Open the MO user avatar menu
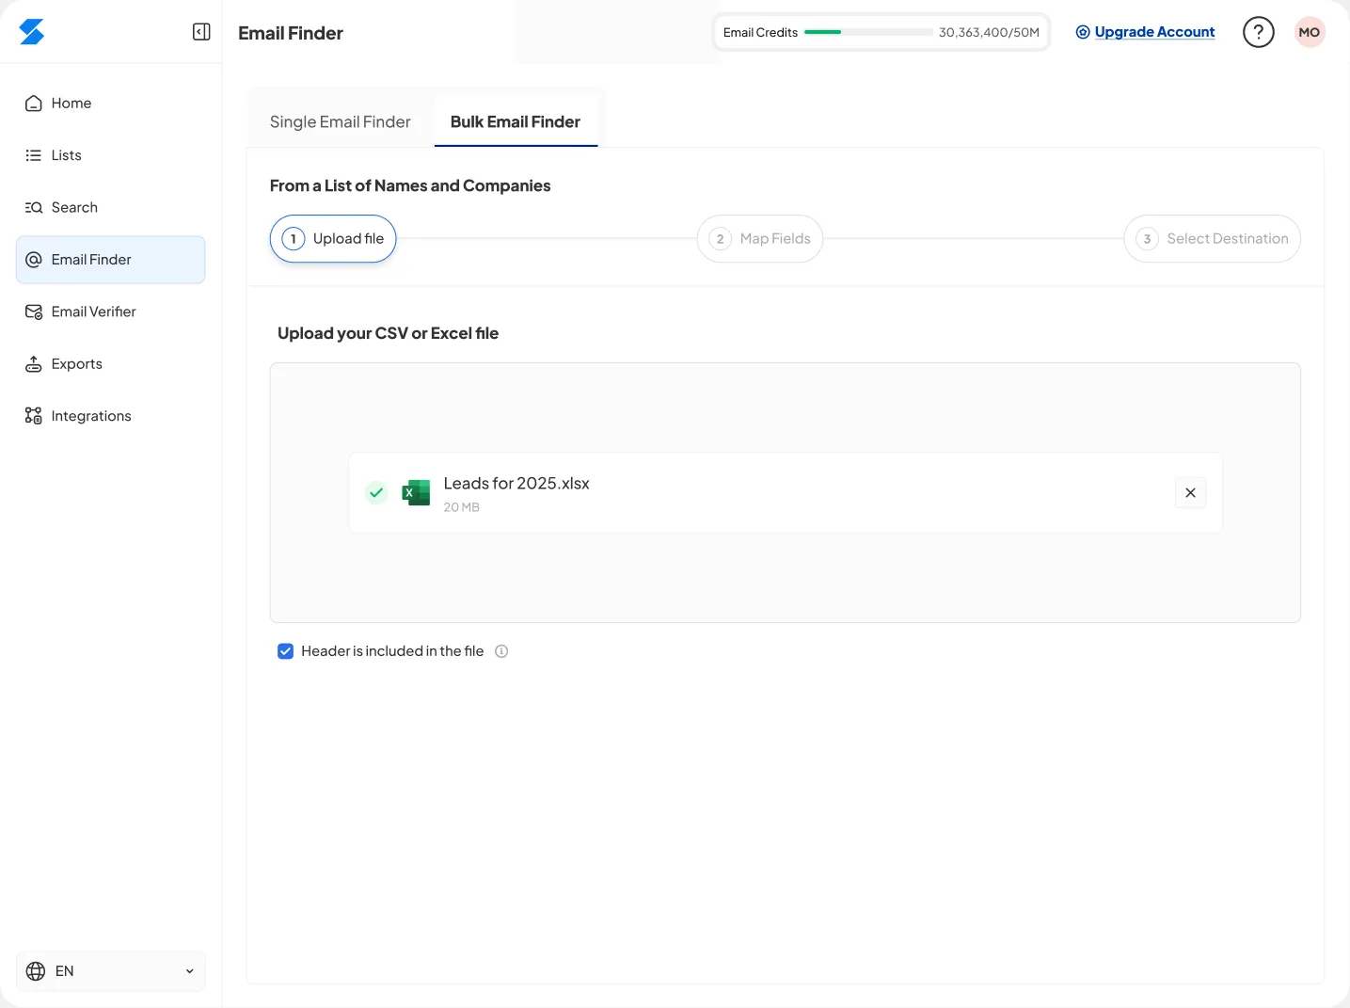This screenshot has height=1008, width=1350. 1309,32
